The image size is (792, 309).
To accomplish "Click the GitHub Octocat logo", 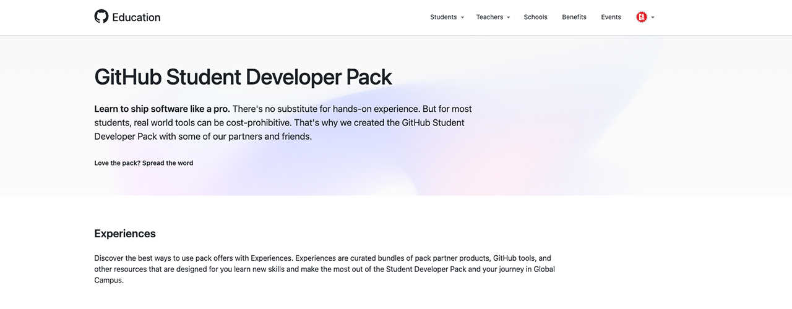I will point(101,17).
